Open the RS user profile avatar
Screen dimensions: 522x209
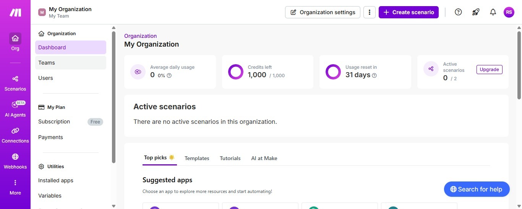509,12
